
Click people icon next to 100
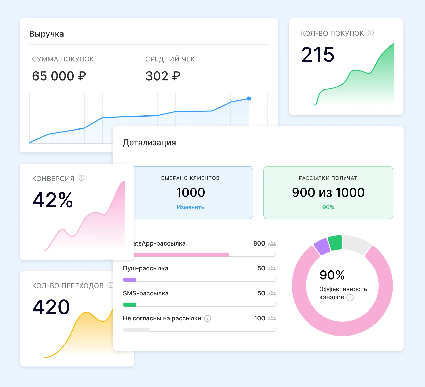click(272, 318)
